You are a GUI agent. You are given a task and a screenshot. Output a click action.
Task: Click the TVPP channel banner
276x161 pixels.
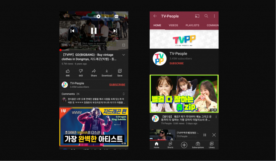184,39
